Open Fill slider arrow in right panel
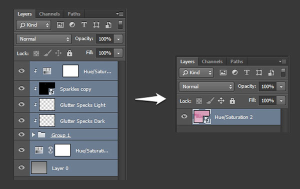The image size is (300, 189). point(281,100)
